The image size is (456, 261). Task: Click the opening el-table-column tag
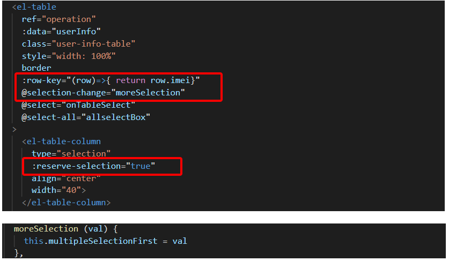click(61, 141)
